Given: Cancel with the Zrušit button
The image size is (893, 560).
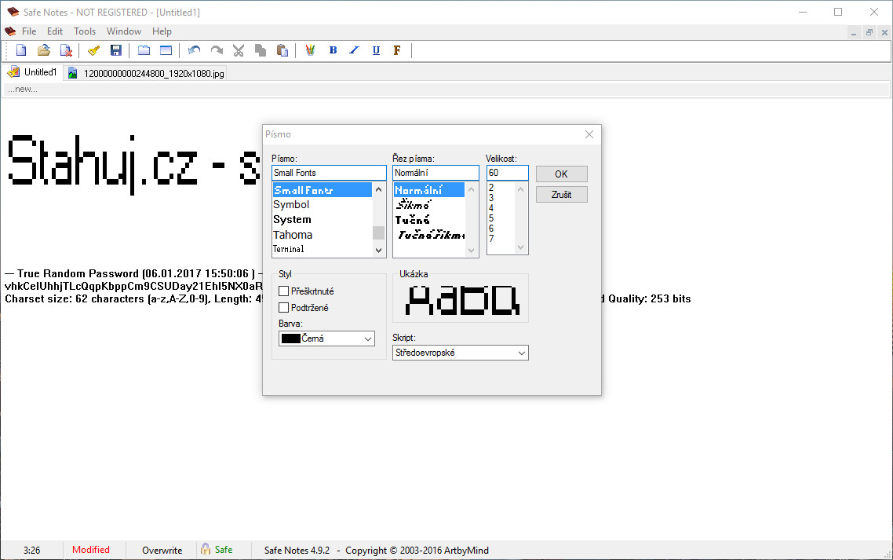Looking at the screenshot, I should point(561,195).
